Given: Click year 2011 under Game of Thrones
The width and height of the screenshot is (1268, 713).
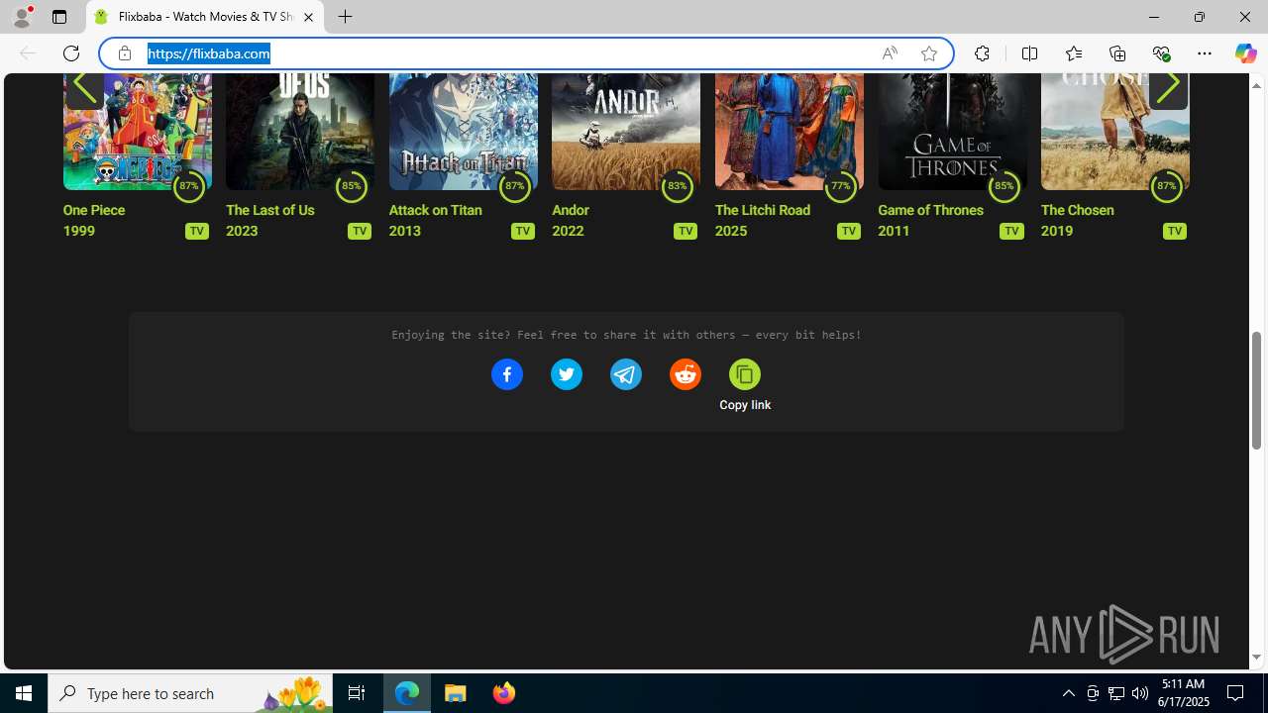Looking at the screenshot, I should pos(894,231).
